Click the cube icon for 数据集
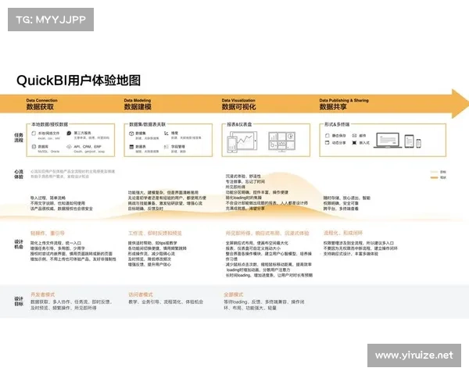This screenshot has width=469, height=375. point(131,134)
